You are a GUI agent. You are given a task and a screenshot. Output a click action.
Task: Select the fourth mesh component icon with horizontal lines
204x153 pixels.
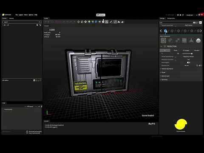(x=184, y=40)
